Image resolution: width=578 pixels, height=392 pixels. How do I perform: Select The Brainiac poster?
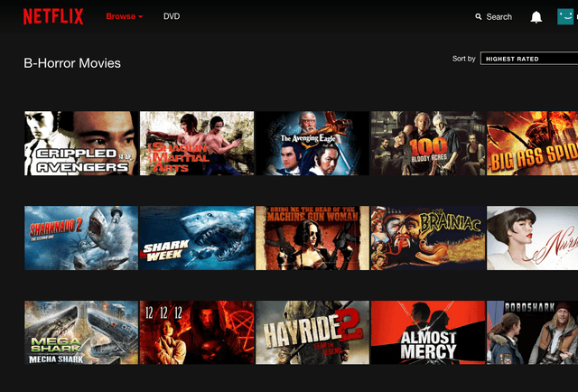428,238
